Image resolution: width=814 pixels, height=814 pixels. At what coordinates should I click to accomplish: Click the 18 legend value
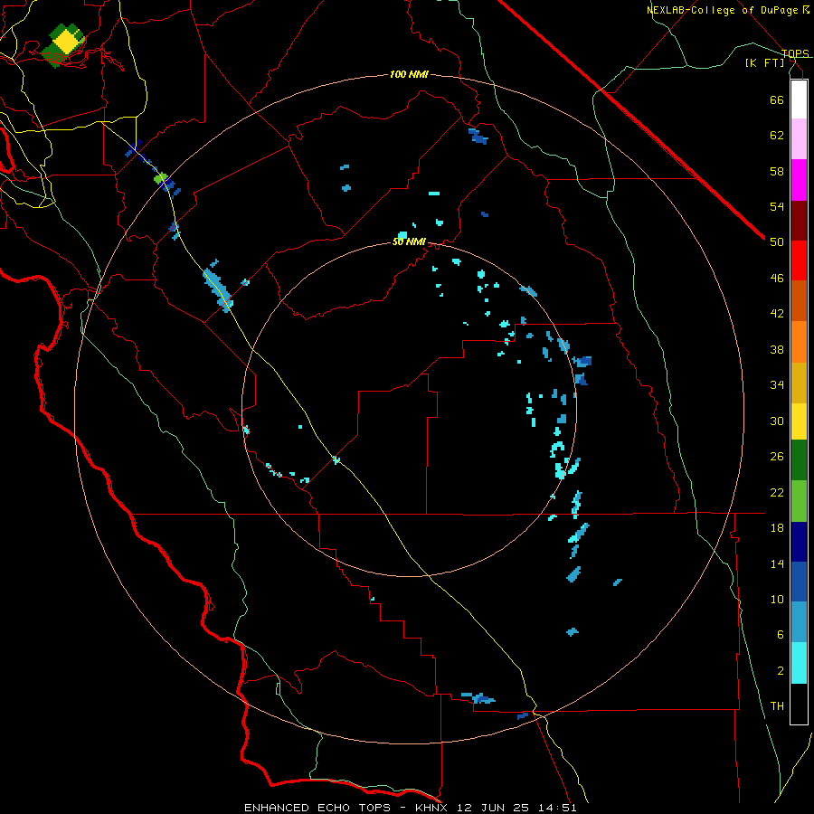(777, 528)
